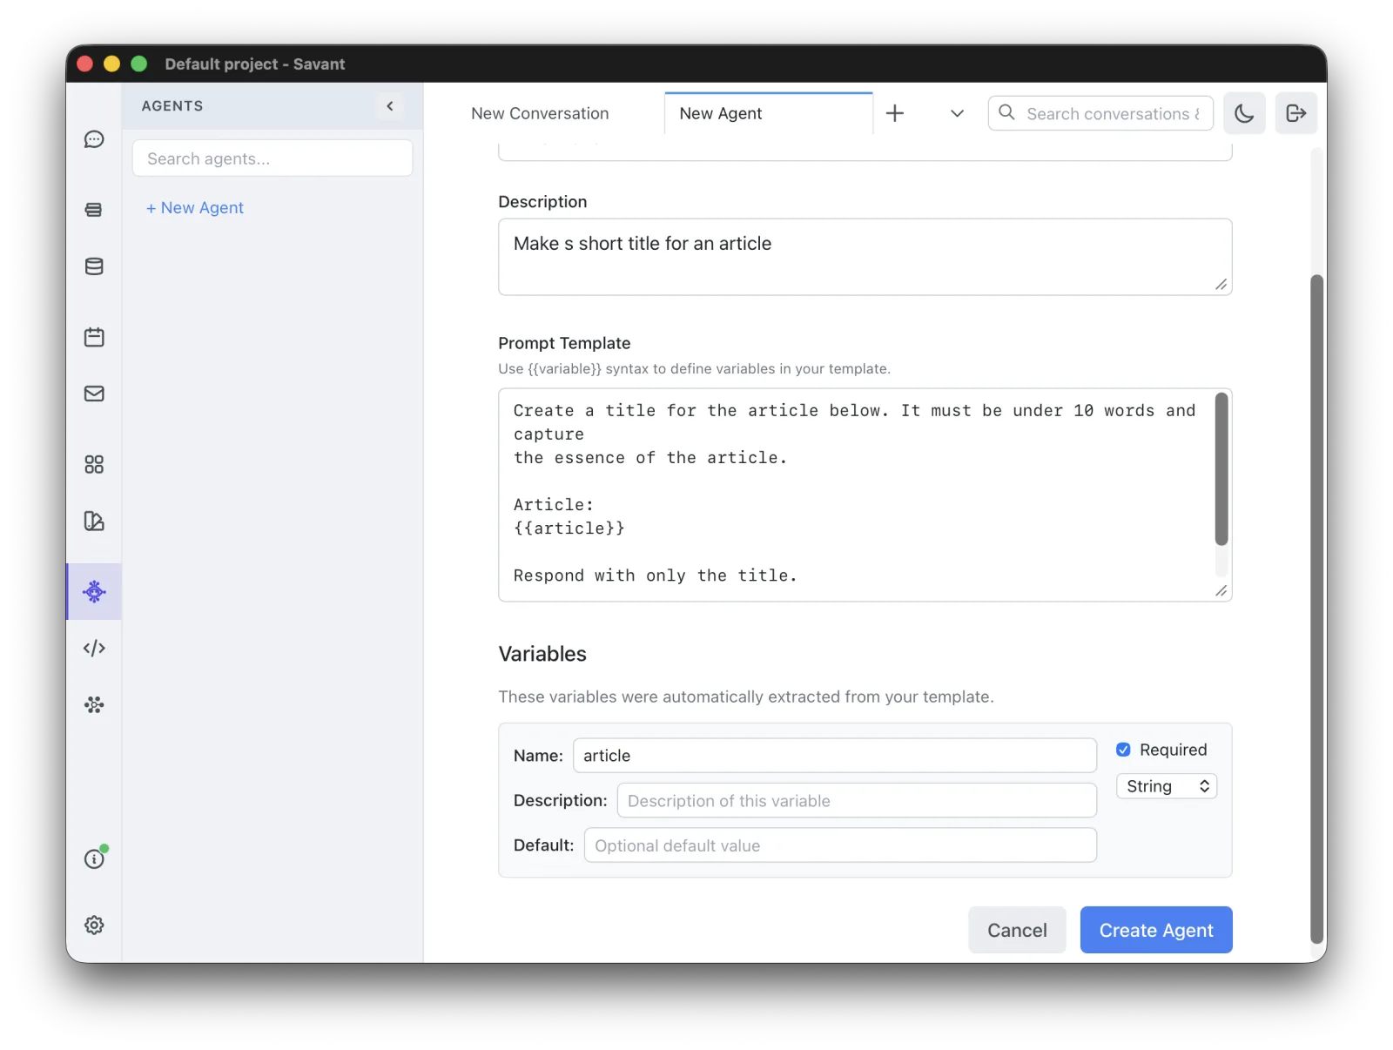Add a new tab with plus icon

point(895,113)
